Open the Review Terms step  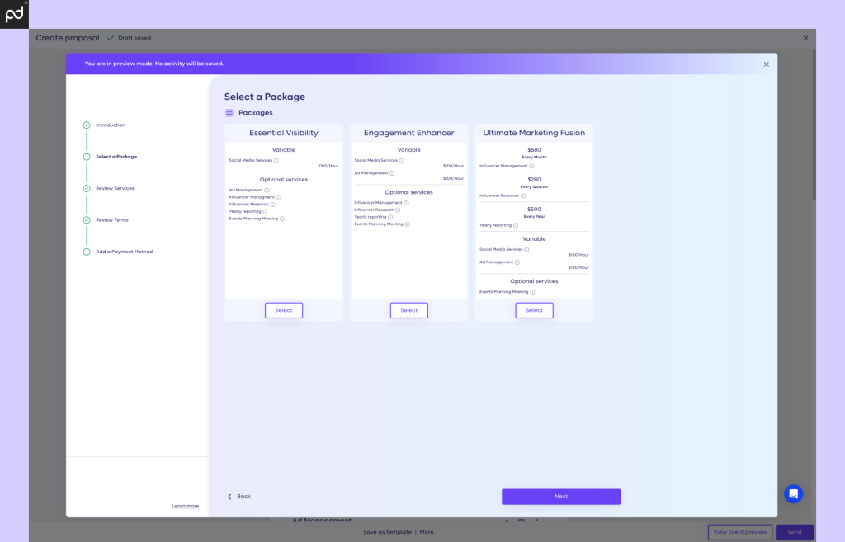(112, 219)
